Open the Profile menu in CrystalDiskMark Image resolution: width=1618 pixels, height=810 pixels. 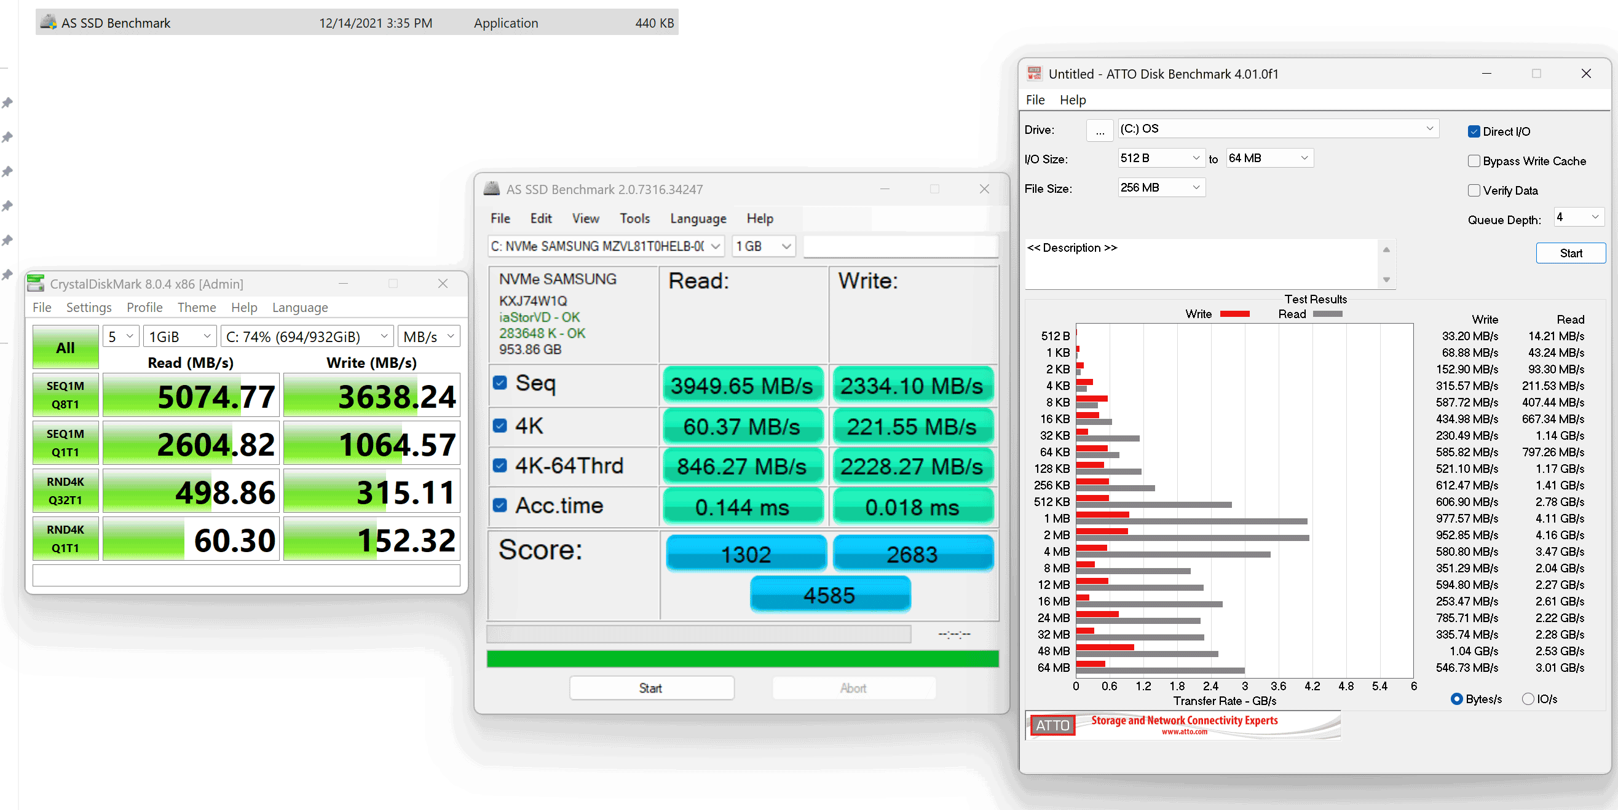click(144, 308)
